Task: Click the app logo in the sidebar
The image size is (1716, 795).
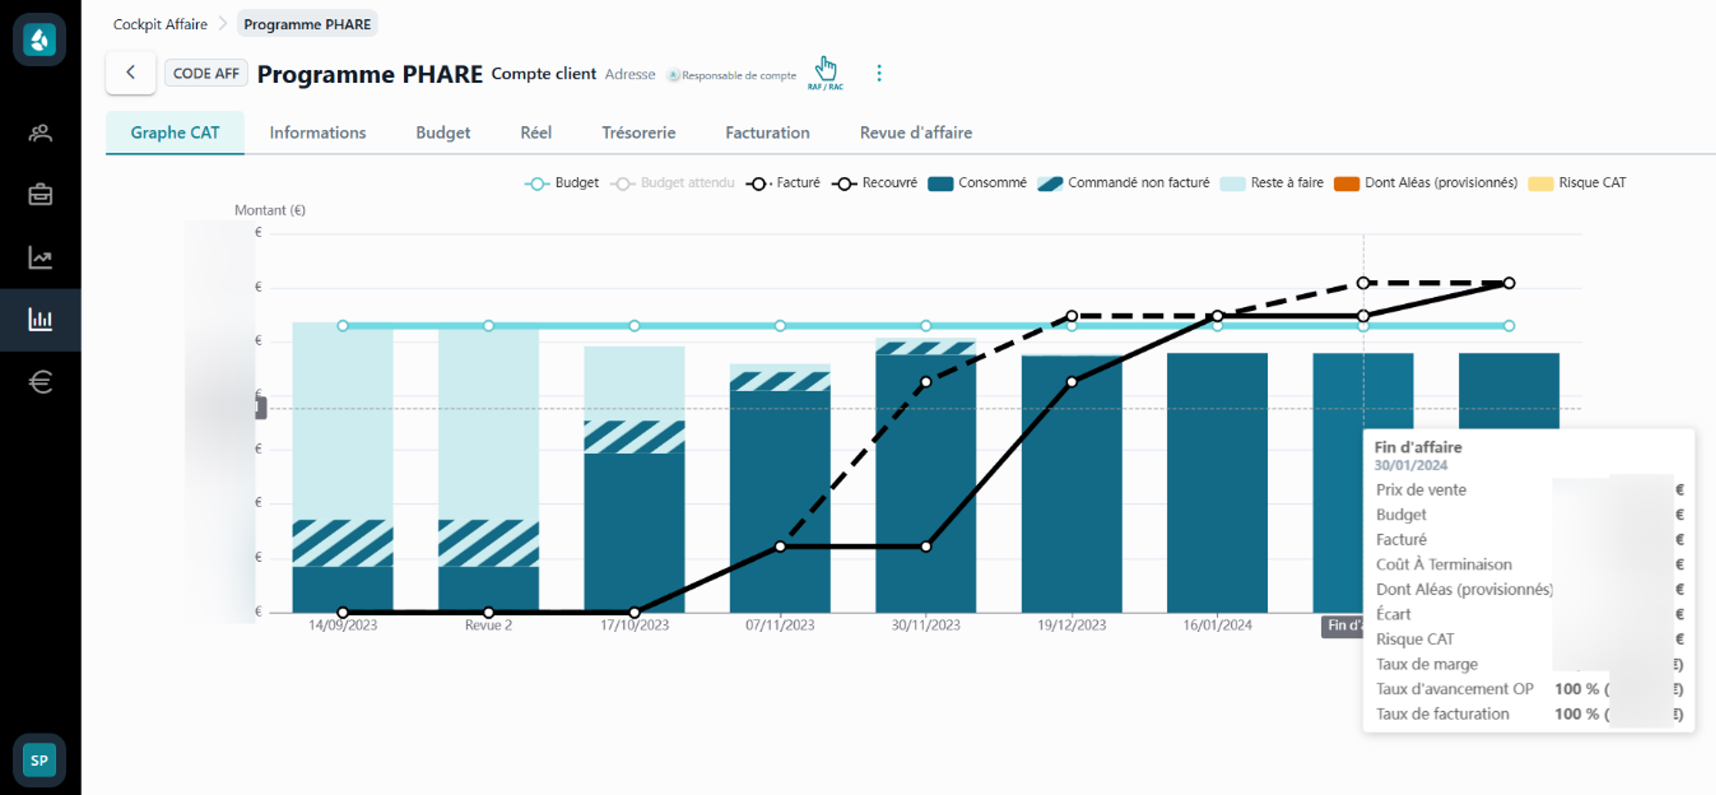Action: pyautogui.click(x=40, y=40)
